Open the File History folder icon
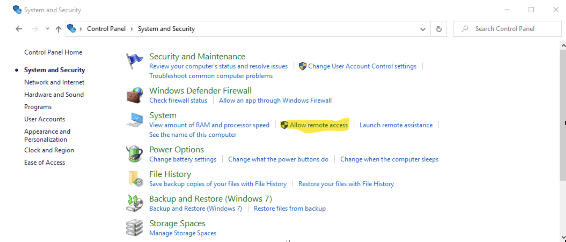Image resolution: width=566 pixels, height=242 pixels. pyautogui.click(x=136, y=179)
